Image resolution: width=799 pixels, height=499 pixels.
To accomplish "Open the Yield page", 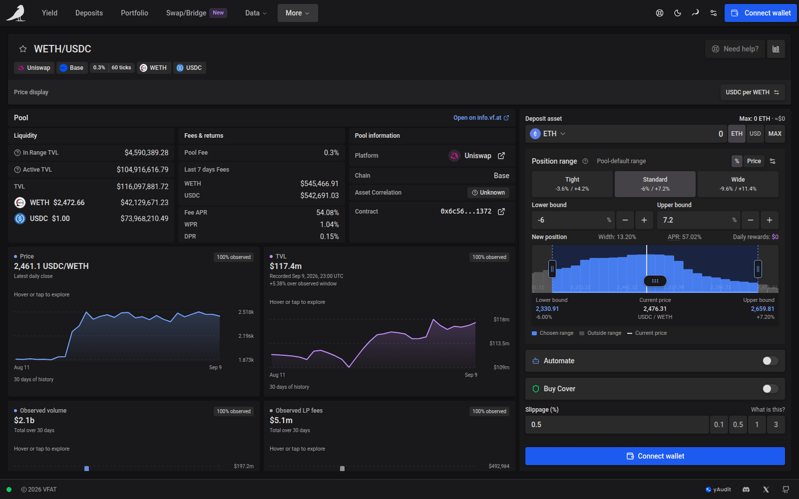I will pos(49,13).
